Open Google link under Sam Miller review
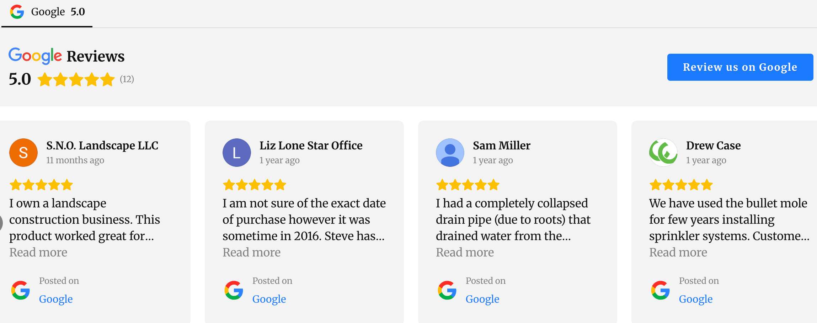817x323 pixels. point(482,299)
